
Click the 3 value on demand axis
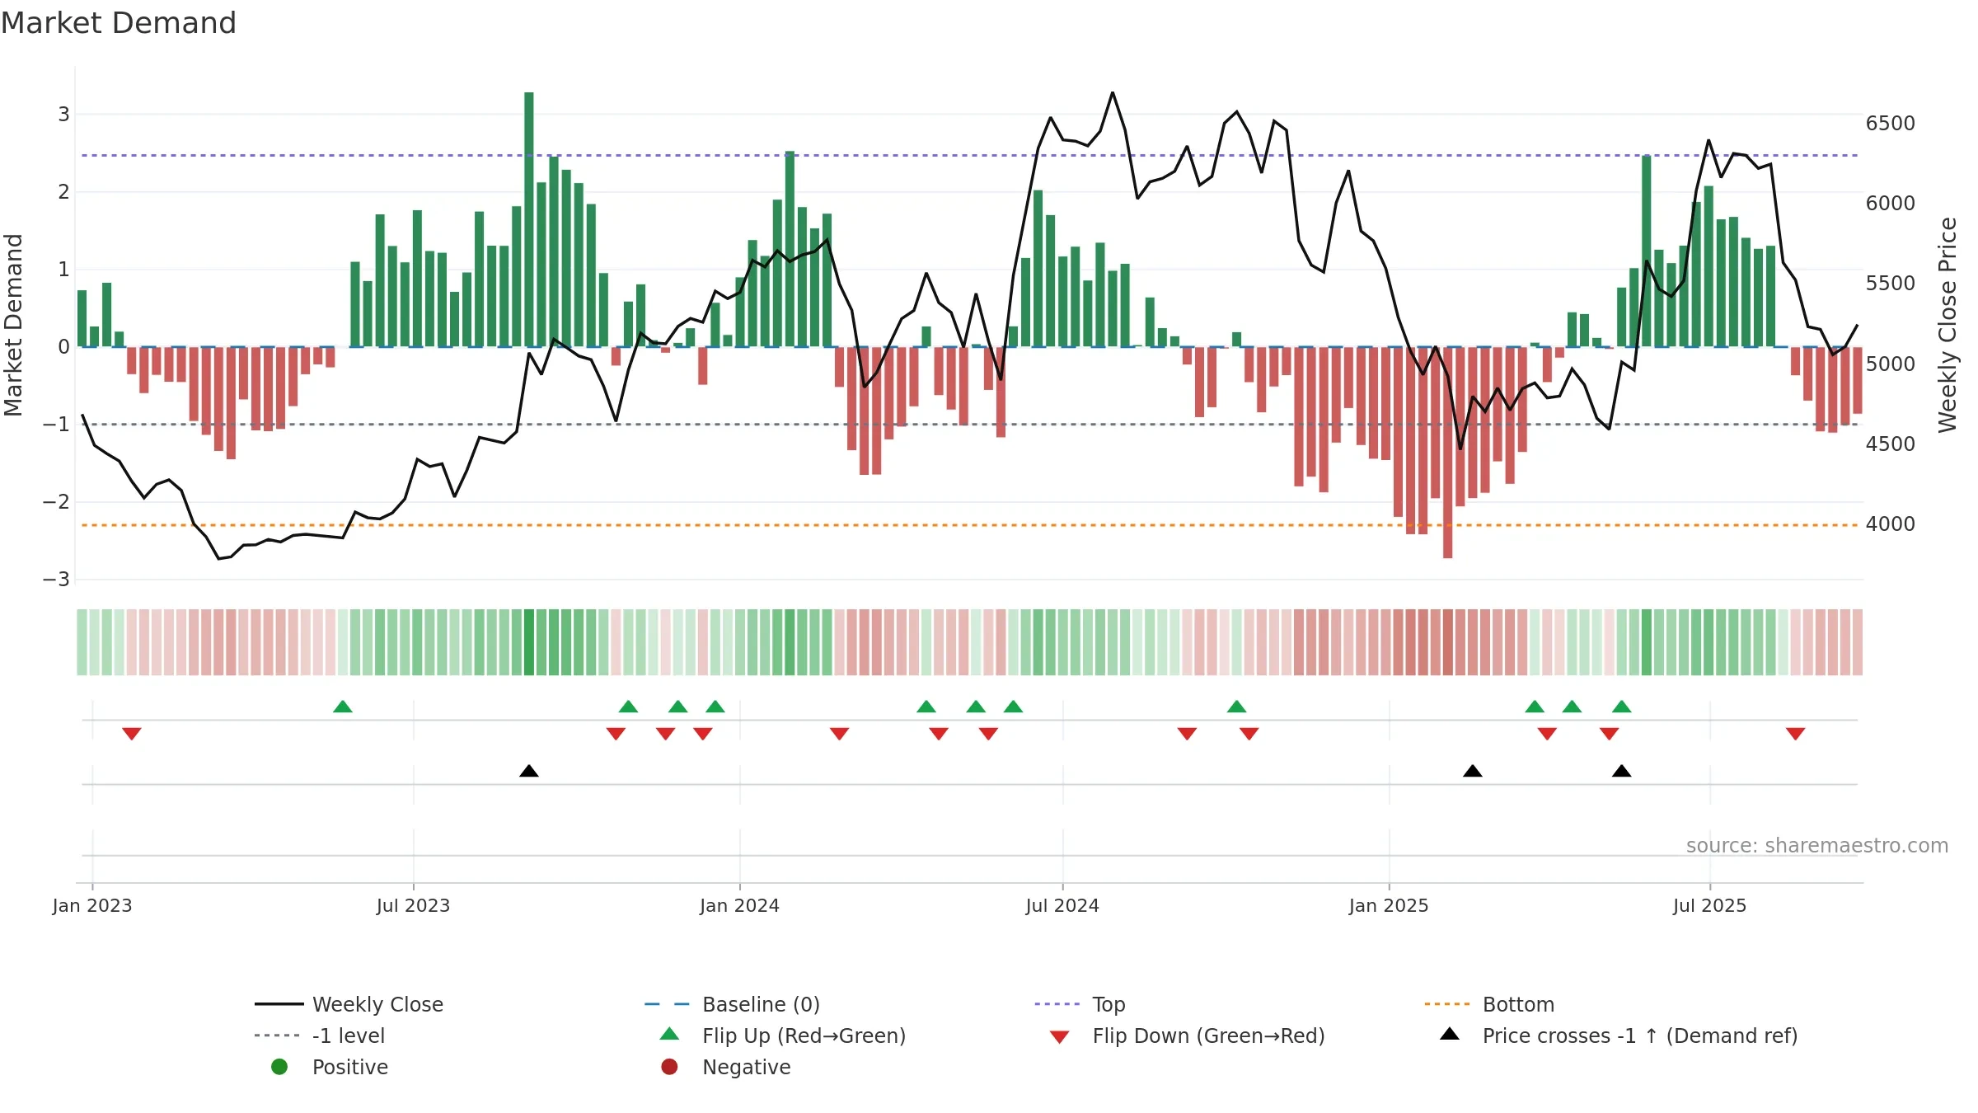point(63,115)
